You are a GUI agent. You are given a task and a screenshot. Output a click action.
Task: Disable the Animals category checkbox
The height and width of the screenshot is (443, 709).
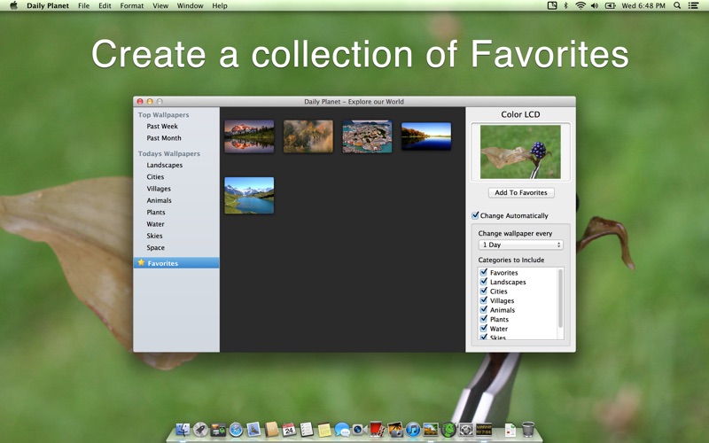pyautogui.click(x=484, y=309)
